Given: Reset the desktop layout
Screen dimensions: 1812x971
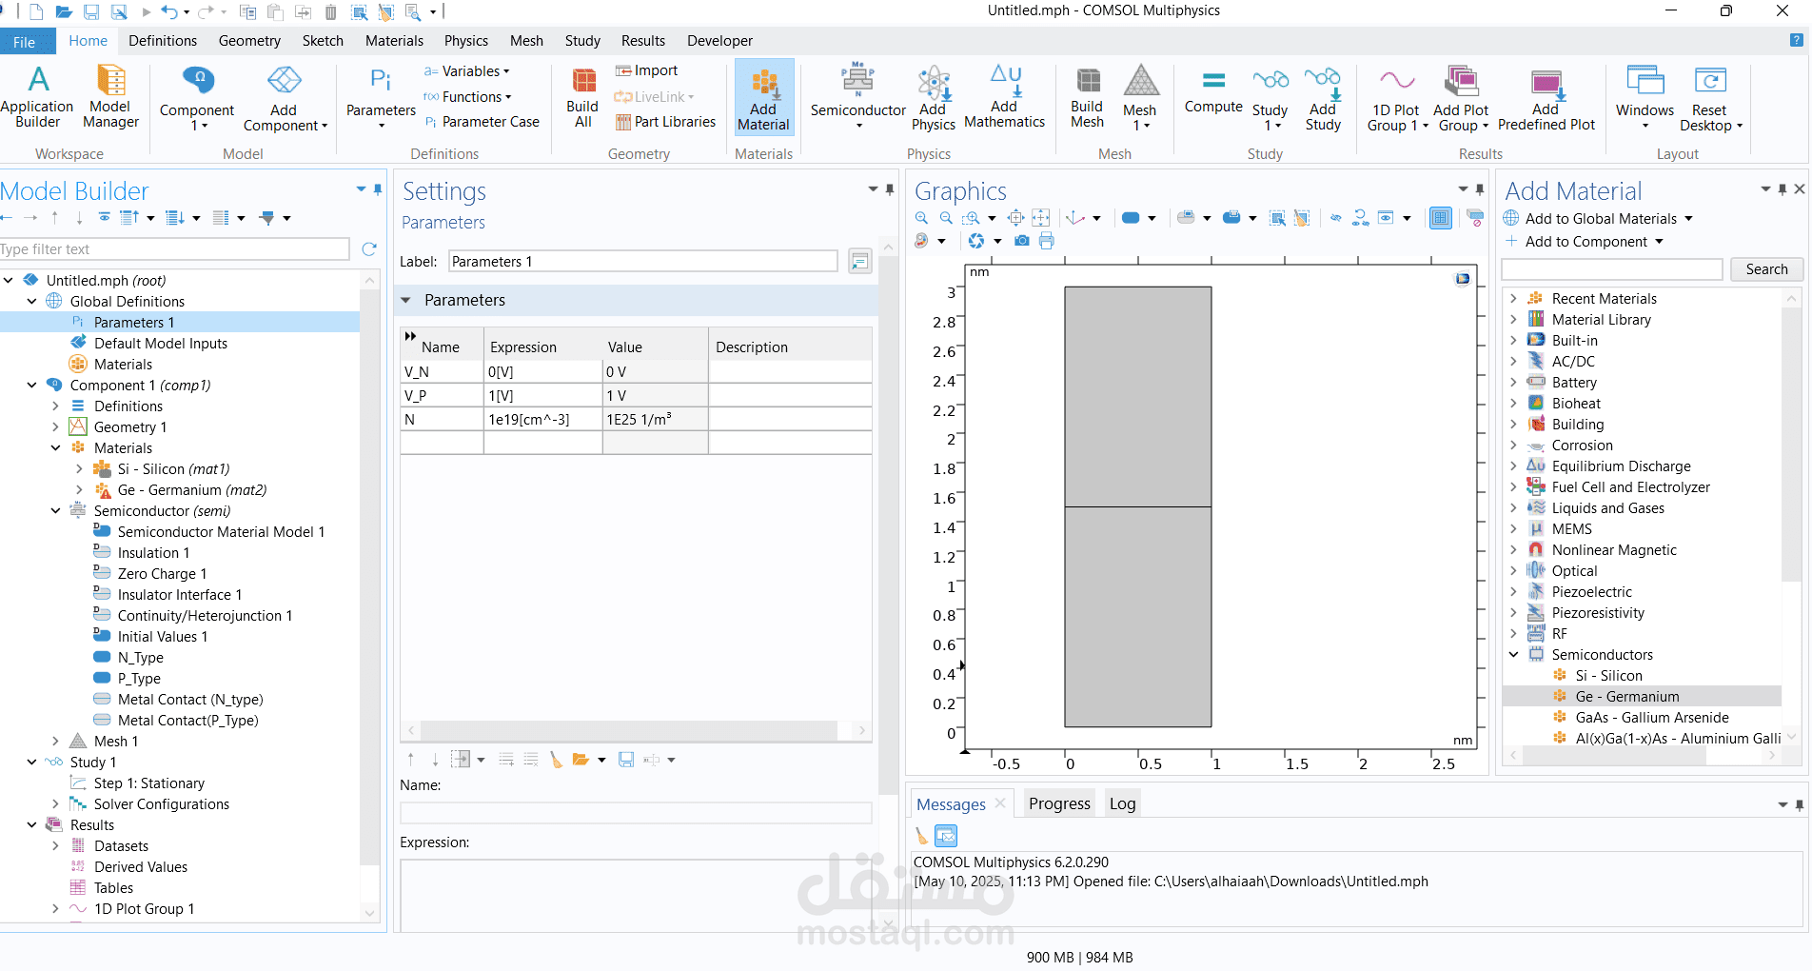Looking at the screenshot, I should click(1709, 98).
